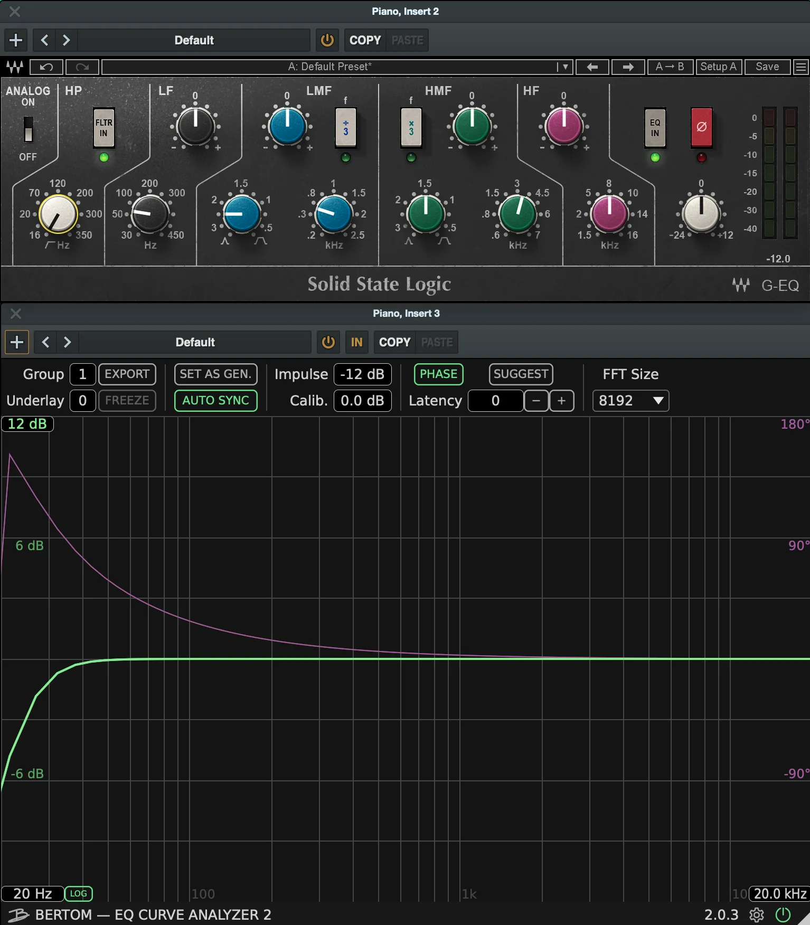Click the white output gain knob
This screenshot has height=925, width=810.
(x=701, y=214)
